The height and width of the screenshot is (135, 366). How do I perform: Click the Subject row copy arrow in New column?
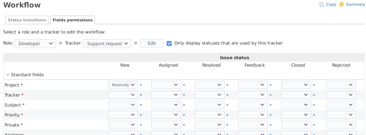pos(141,105)
